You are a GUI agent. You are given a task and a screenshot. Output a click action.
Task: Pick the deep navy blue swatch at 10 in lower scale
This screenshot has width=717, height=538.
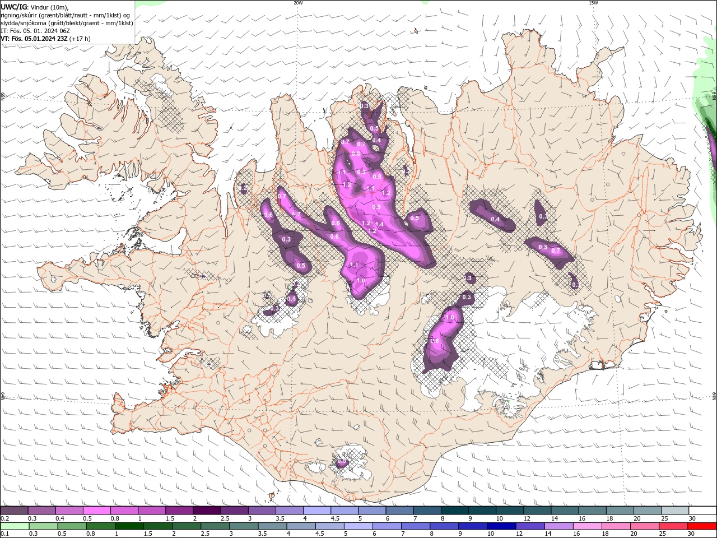click(x=502, y=526)
